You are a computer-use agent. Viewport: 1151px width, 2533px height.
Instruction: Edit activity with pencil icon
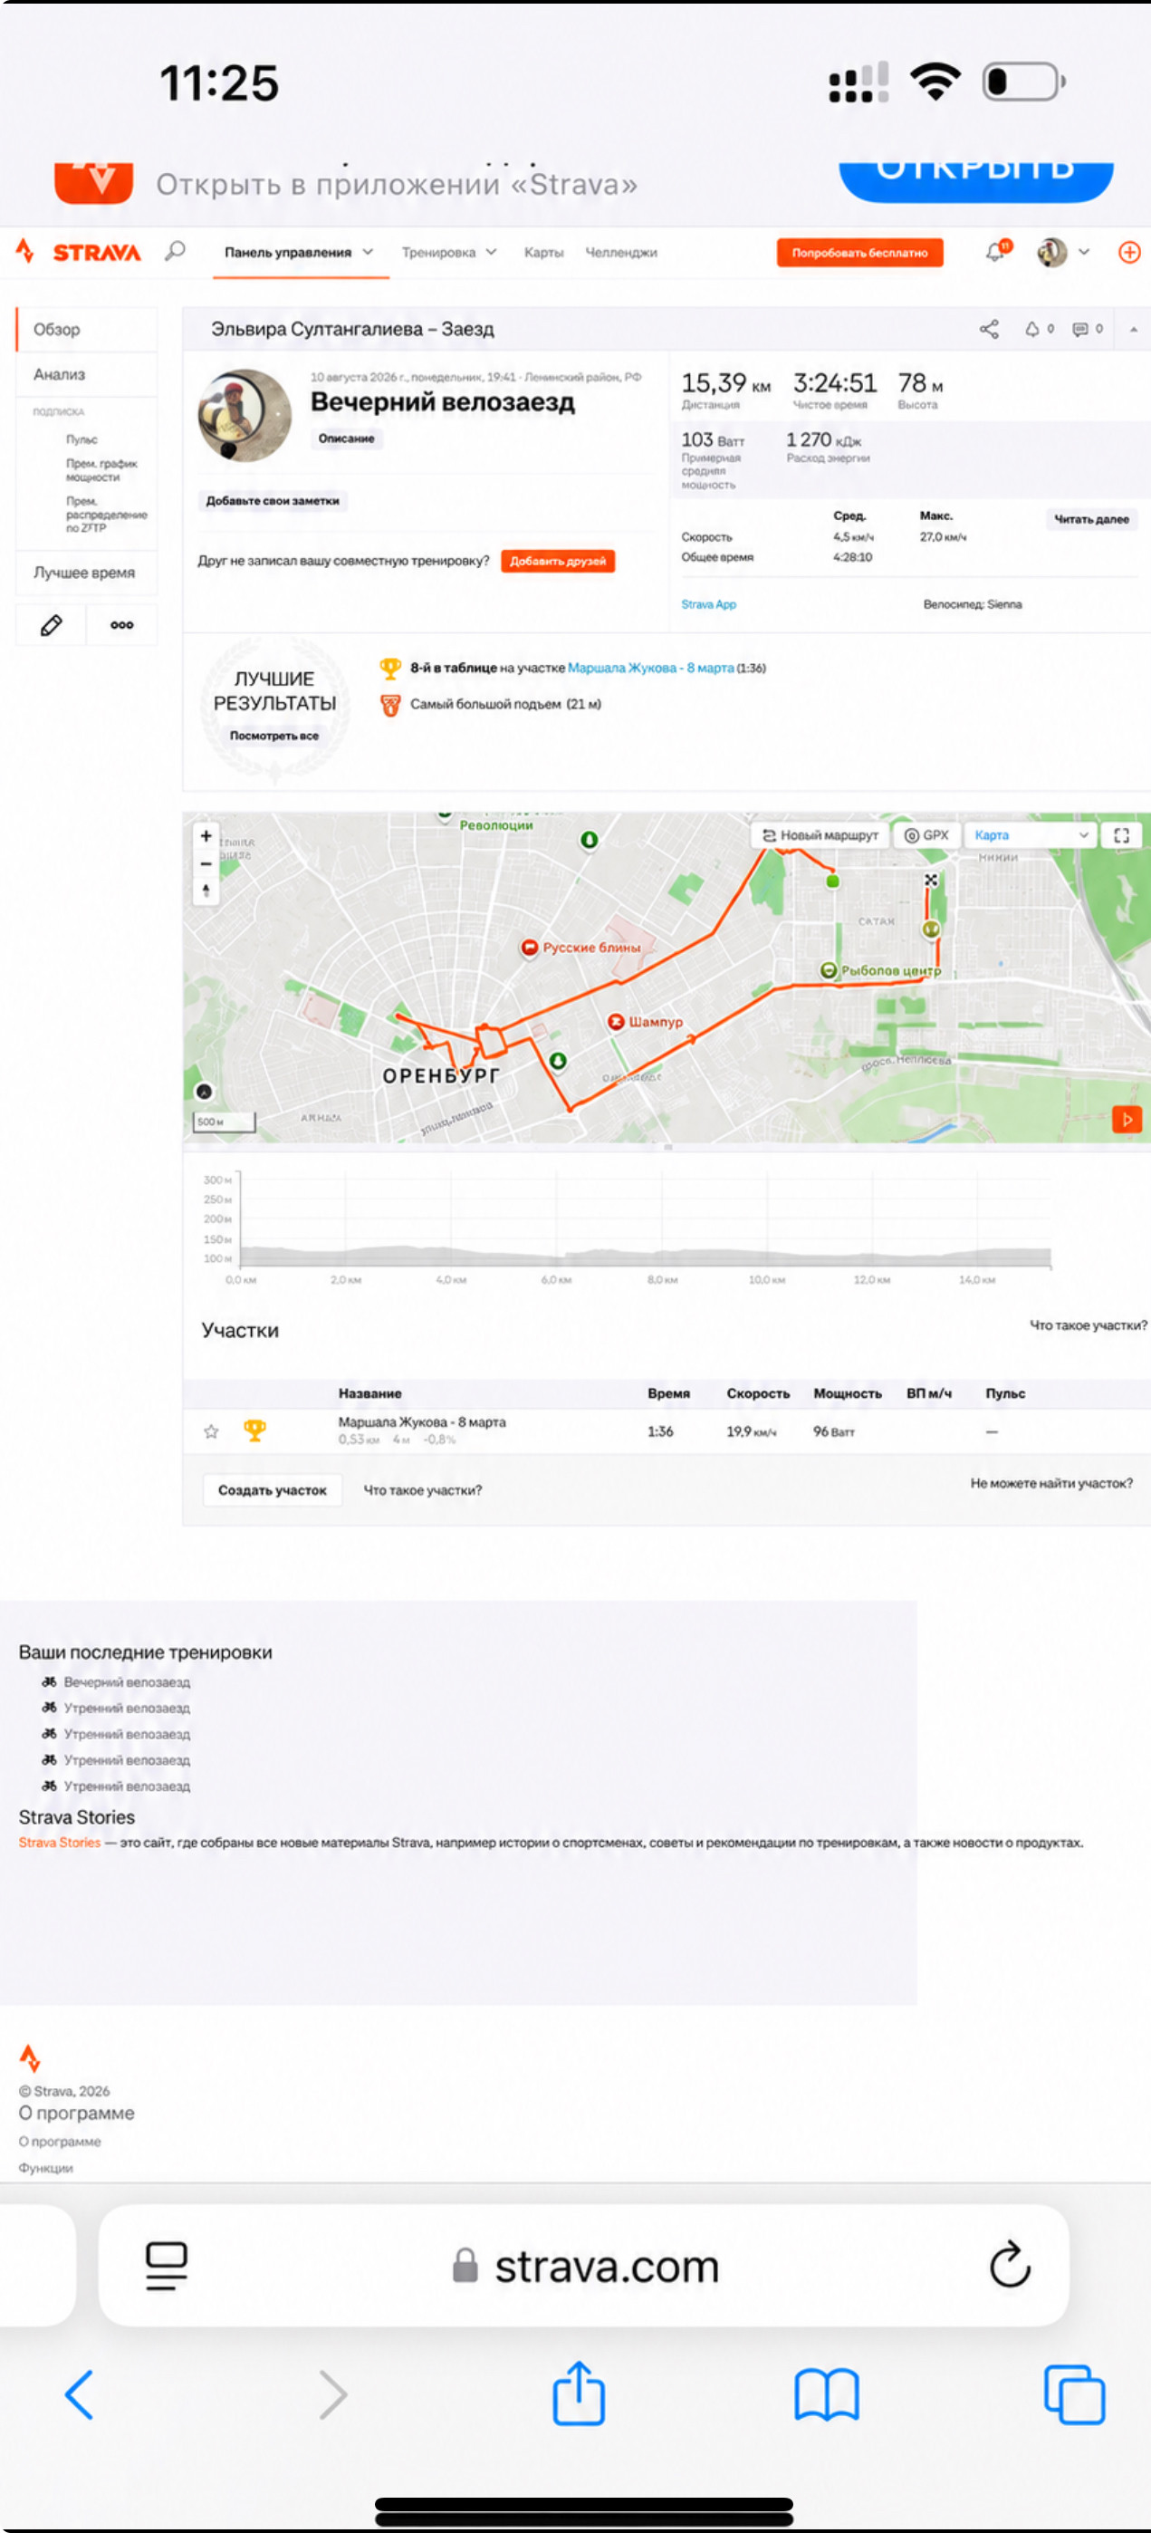pyautogui.click(x=51, y=624)
